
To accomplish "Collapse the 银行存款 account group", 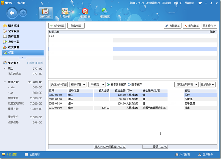I will click(5, 82).
